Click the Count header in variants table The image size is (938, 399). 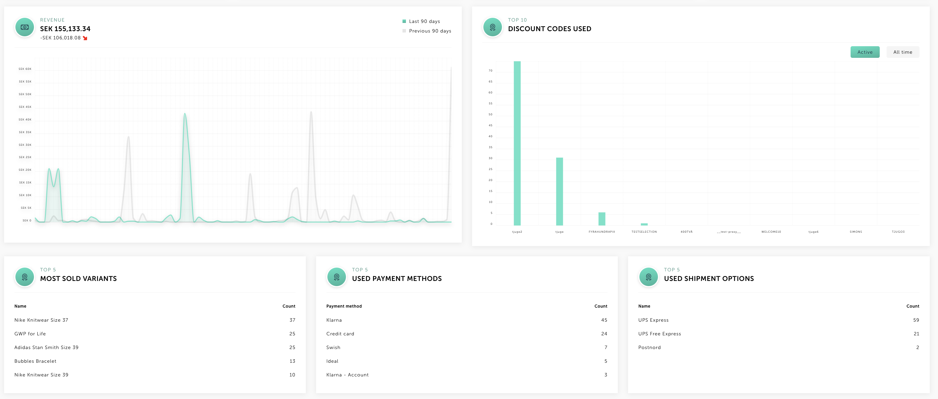pos(289,306)
